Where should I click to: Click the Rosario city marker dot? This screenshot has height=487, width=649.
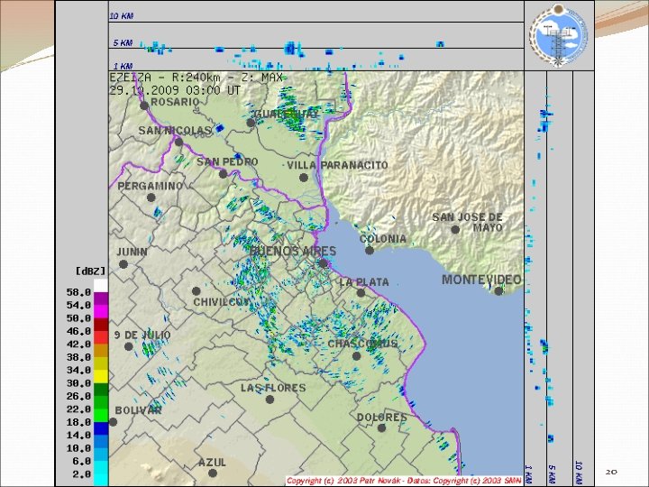[x=144, y=106]
